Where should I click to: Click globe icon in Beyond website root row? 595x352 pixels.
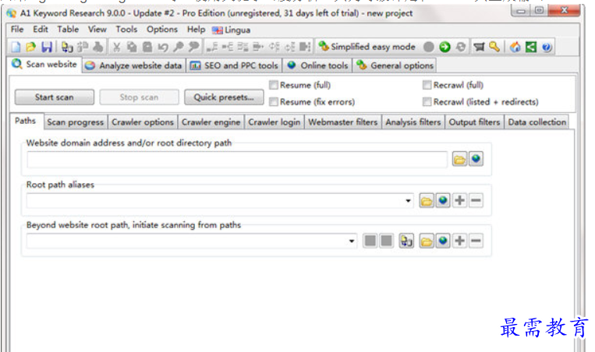(x=443, y=241)
